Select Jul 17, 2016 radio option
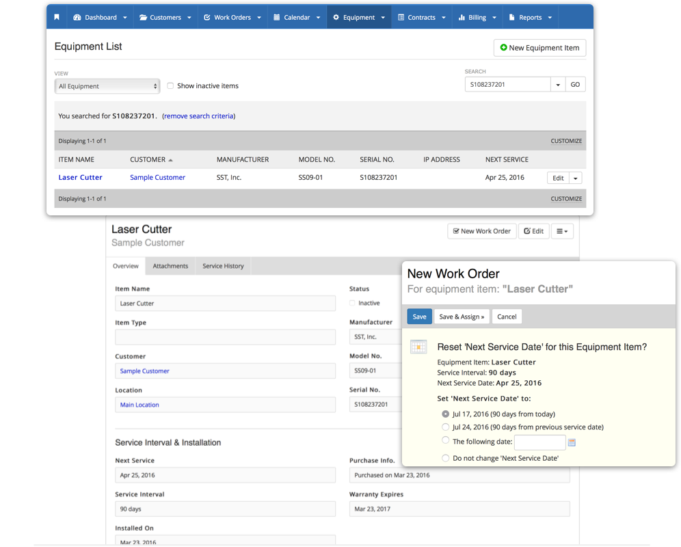This screenshot has height=547, width=681. click(x=446, y=414)
